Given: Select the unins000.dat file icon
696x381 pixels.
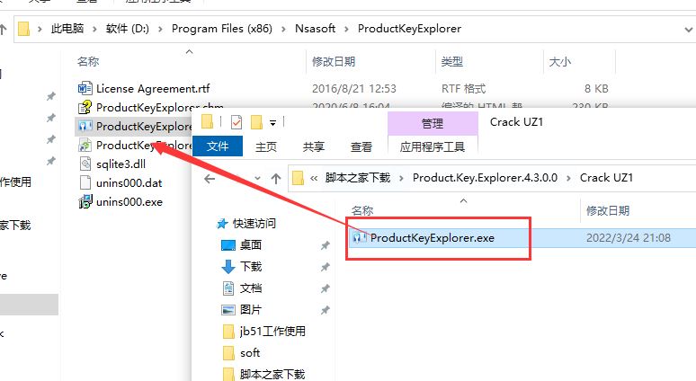Looking at the screenshot, I should pos(85,182).
